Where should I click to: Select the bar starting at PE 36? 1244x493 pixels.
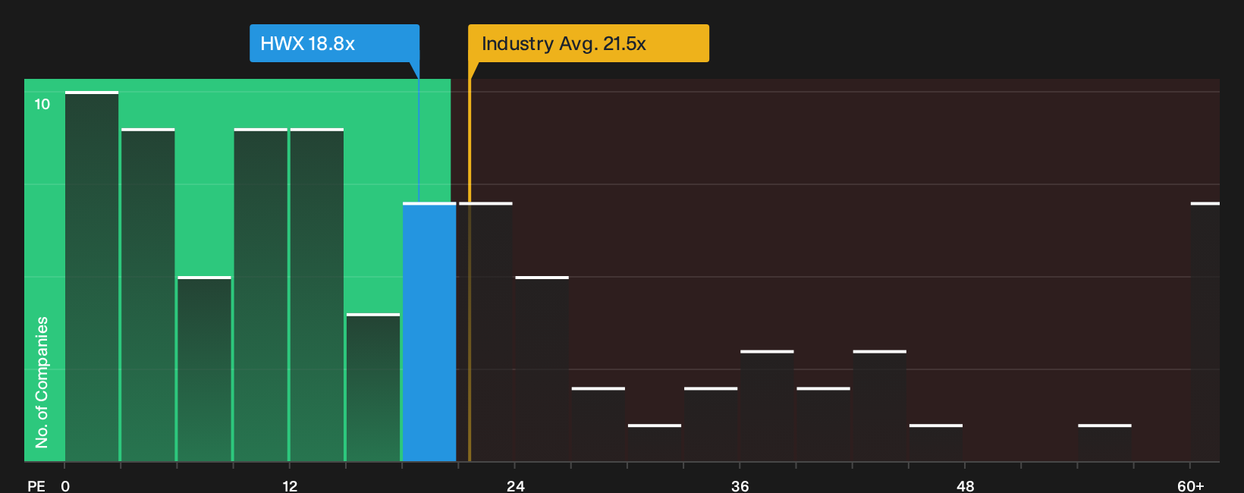pyautogui.click(x=767, y=406)
